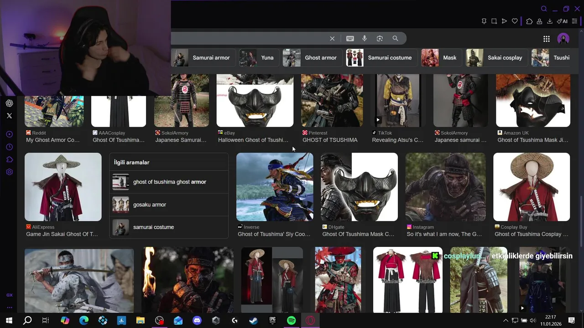Open Steam from the taskbar
The height and width of the screenshot is (328, 584).
[253, 321]
